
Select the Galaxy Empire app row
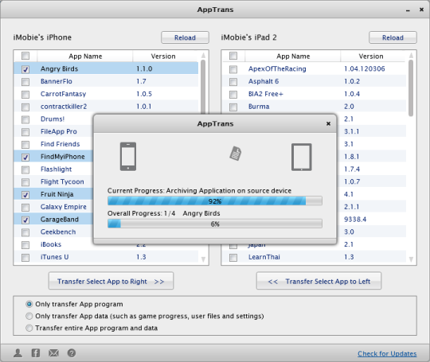tap(53, 207)
